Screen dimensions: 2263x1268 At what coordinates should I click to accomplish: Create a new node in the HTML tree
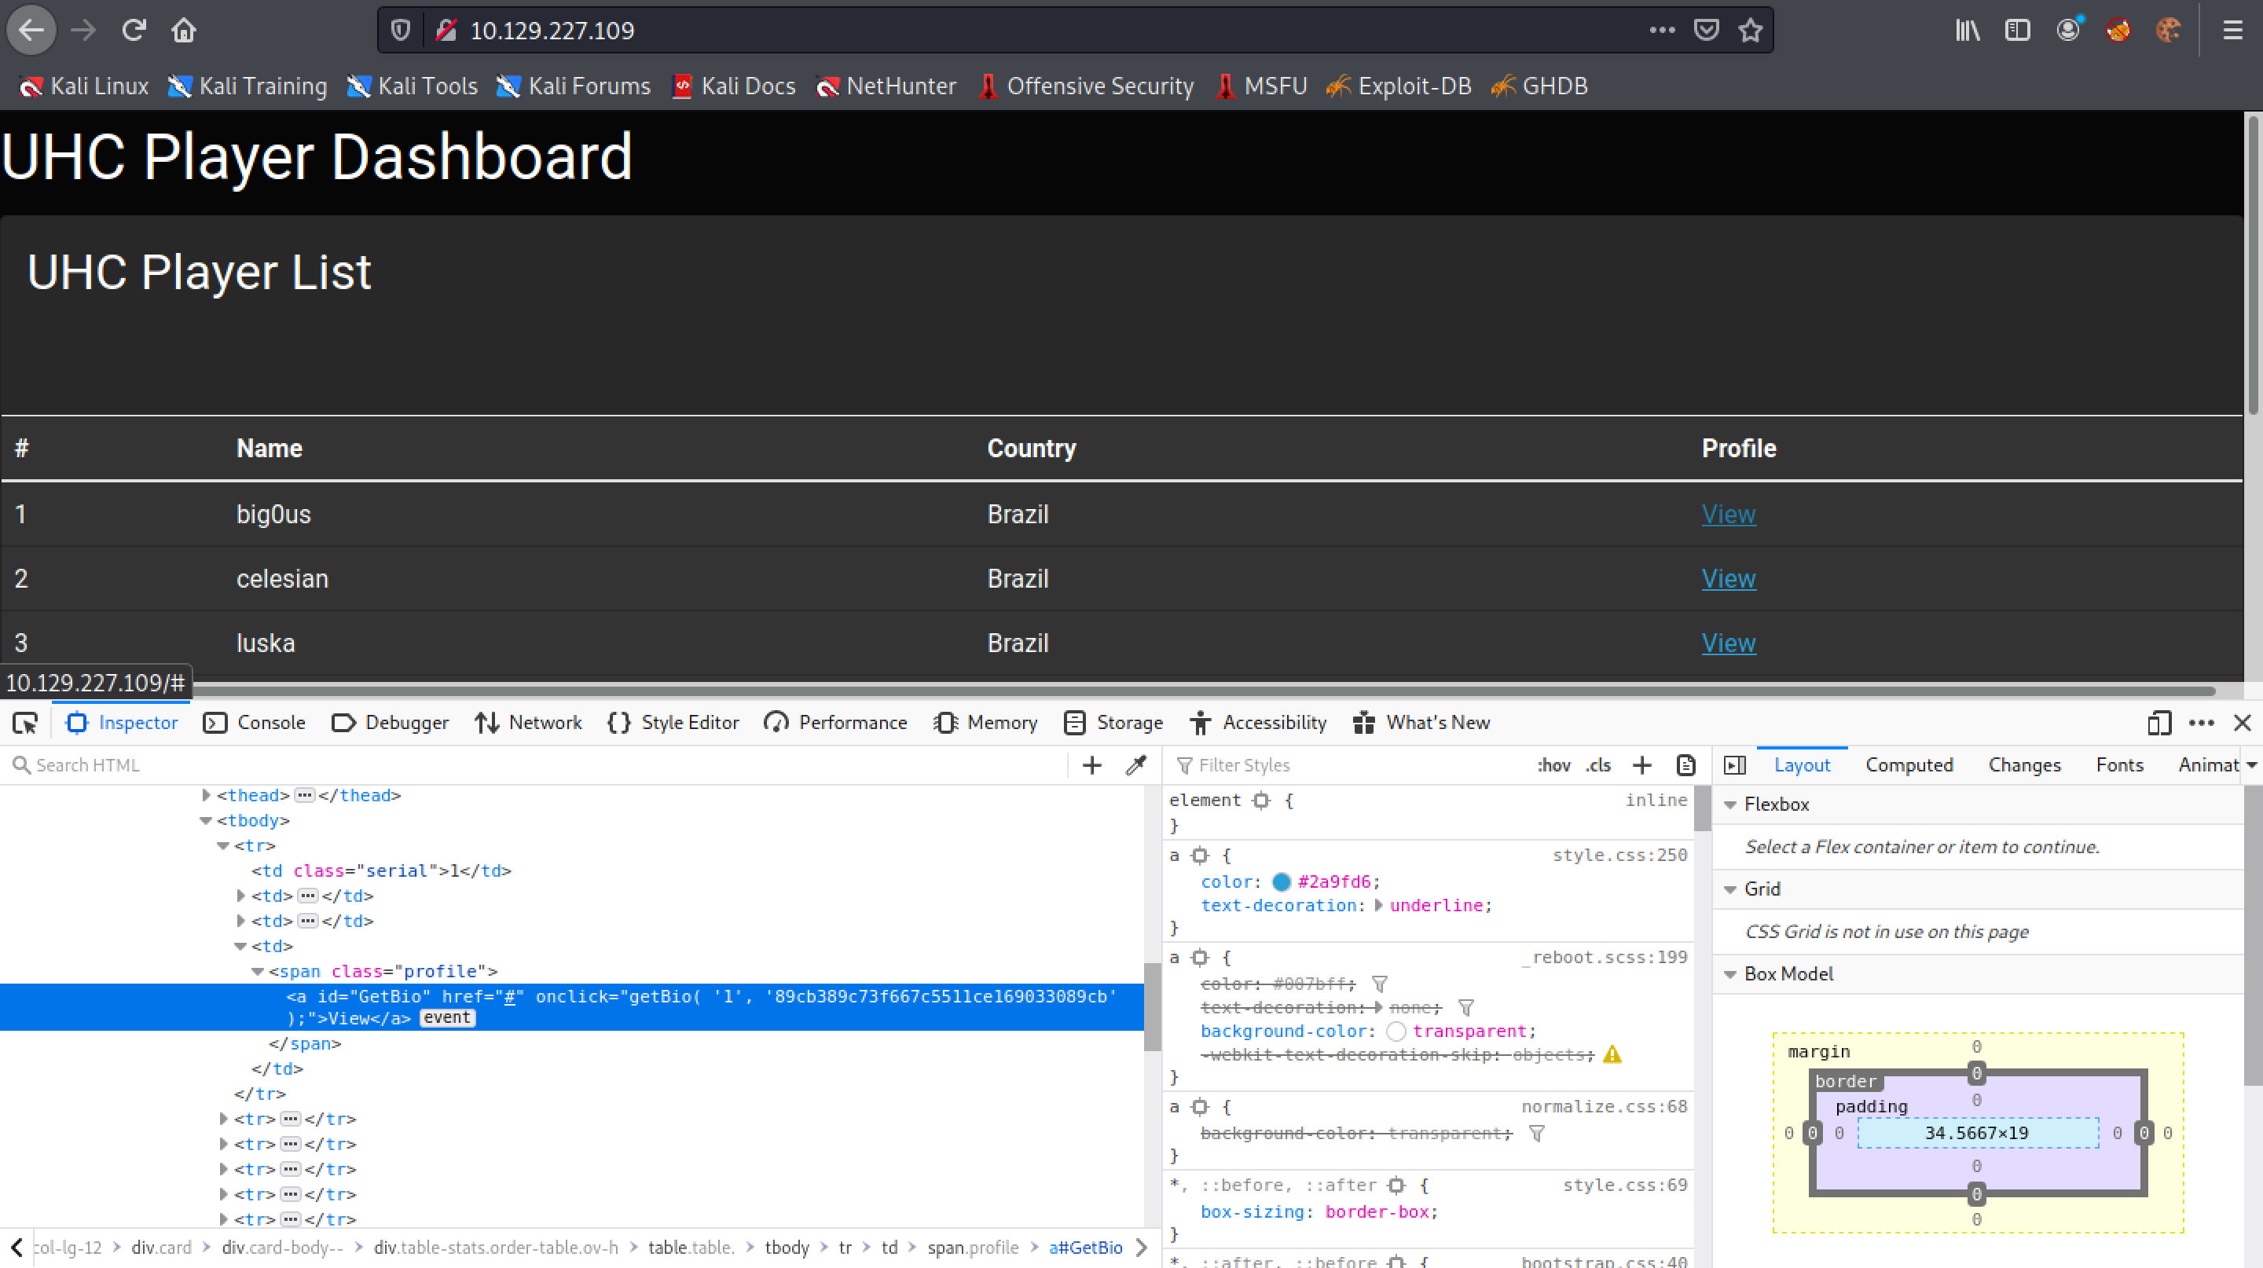click(1091, 766)
